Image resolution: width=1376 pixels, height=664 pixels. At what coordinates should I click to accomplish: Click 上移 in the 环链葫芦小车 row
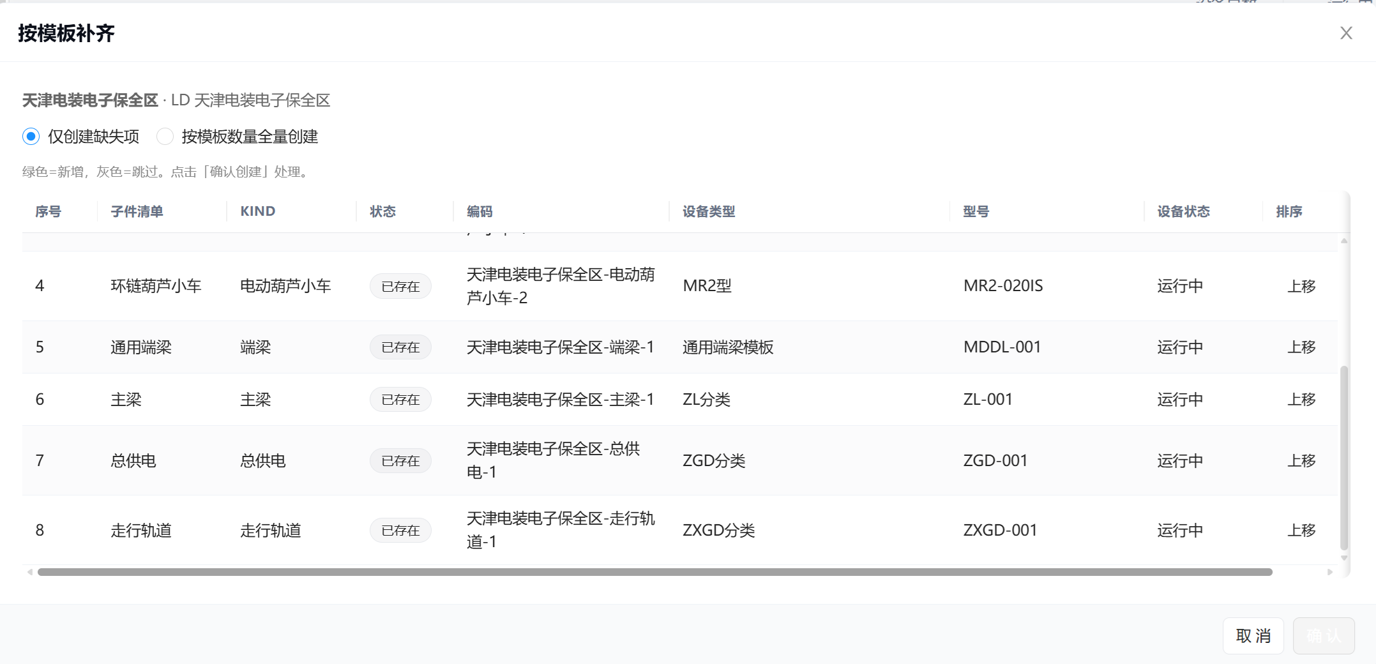pos(1301,286)
